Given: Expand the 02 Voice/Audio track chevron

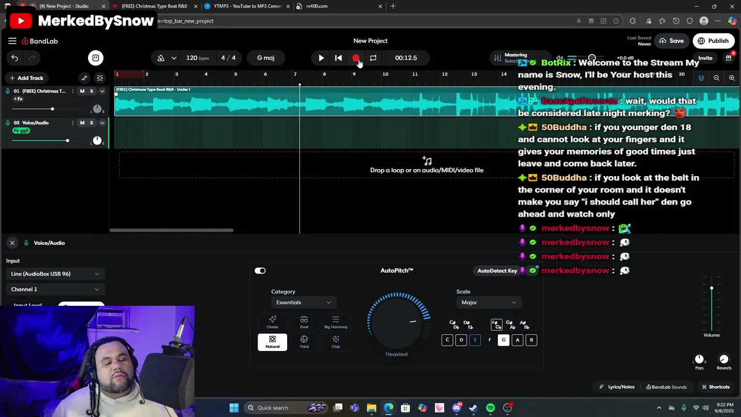Looking at the screenshot, I should point(102,123).
